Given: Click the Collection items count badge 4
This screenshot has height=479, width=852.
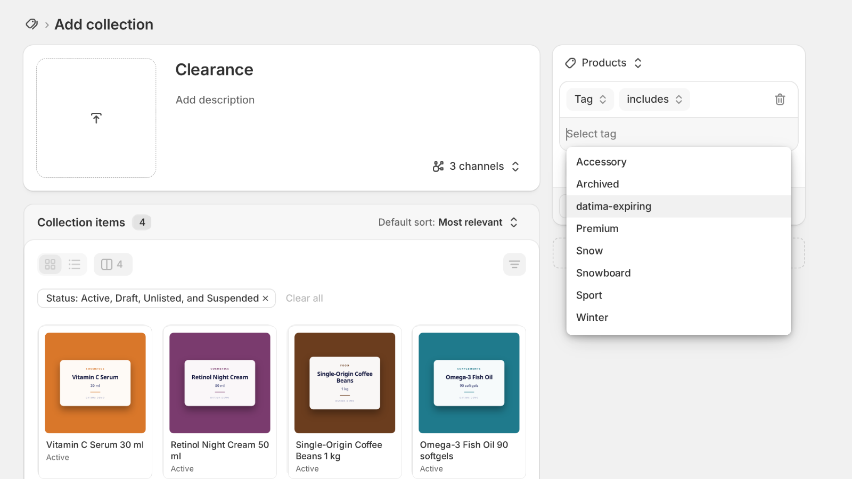Looking at the screenshot, I should (x=142, y=222).
